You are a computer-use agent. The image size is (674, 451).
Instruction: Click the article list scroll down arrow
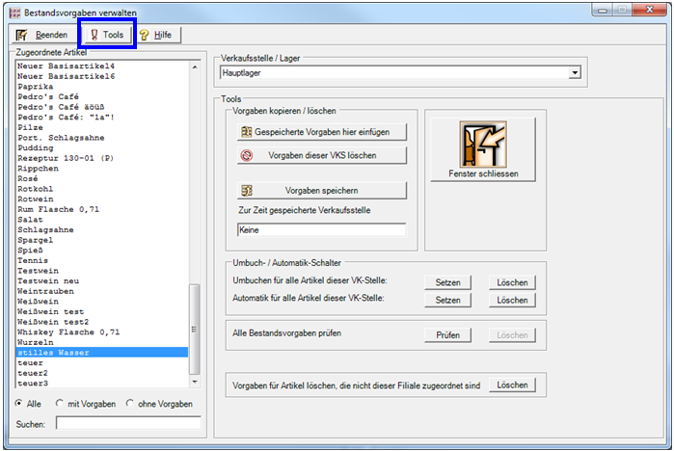(x=195, y=382)
